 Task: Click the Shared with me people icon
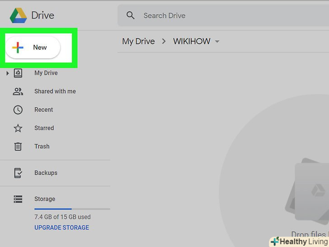[x=18, y=91]
